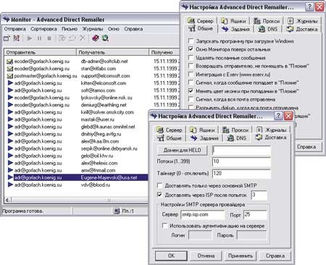
Task: Click the new message icon in Monitor toolbar
Action: (x=7, y=38)
